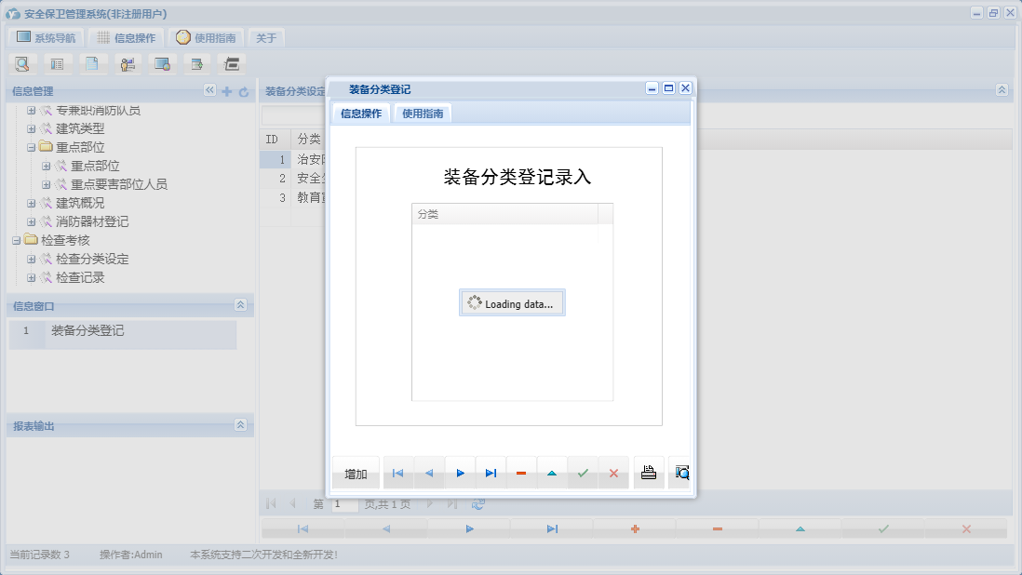Click the form-add toolbar icon

pyautogui.click(x=196, y=63)
